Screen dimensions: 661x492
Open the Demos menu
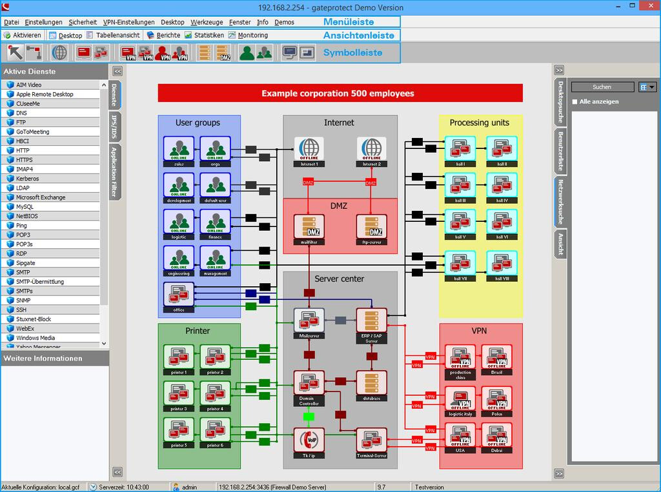[x=284, y=22]
